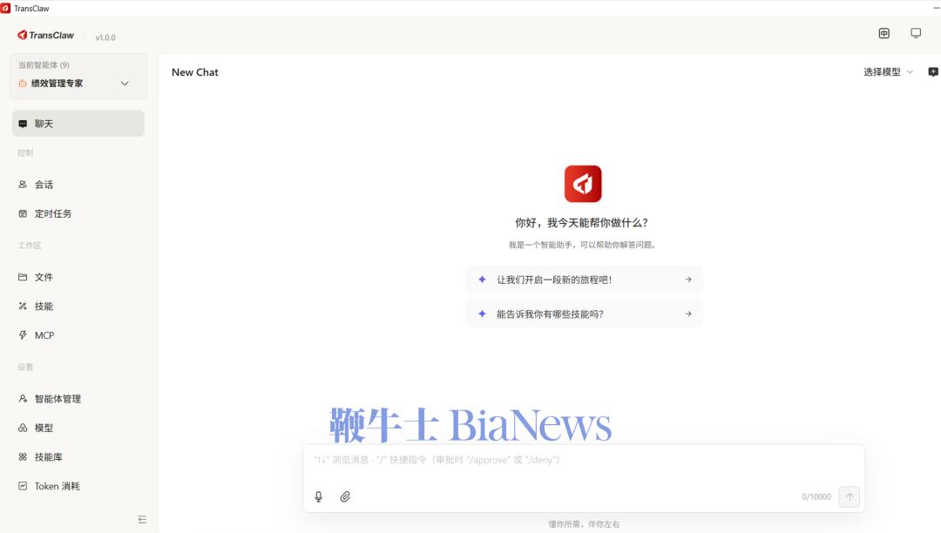Click the TransClaw title bar app icon

pyautogui.click(x=5, y=8)
